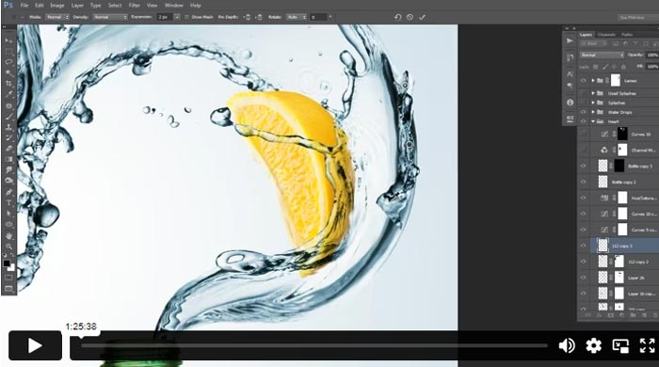Hide the Bottle copy 2 layer
This screenshot has width=659, height=367.
(583, 182)
